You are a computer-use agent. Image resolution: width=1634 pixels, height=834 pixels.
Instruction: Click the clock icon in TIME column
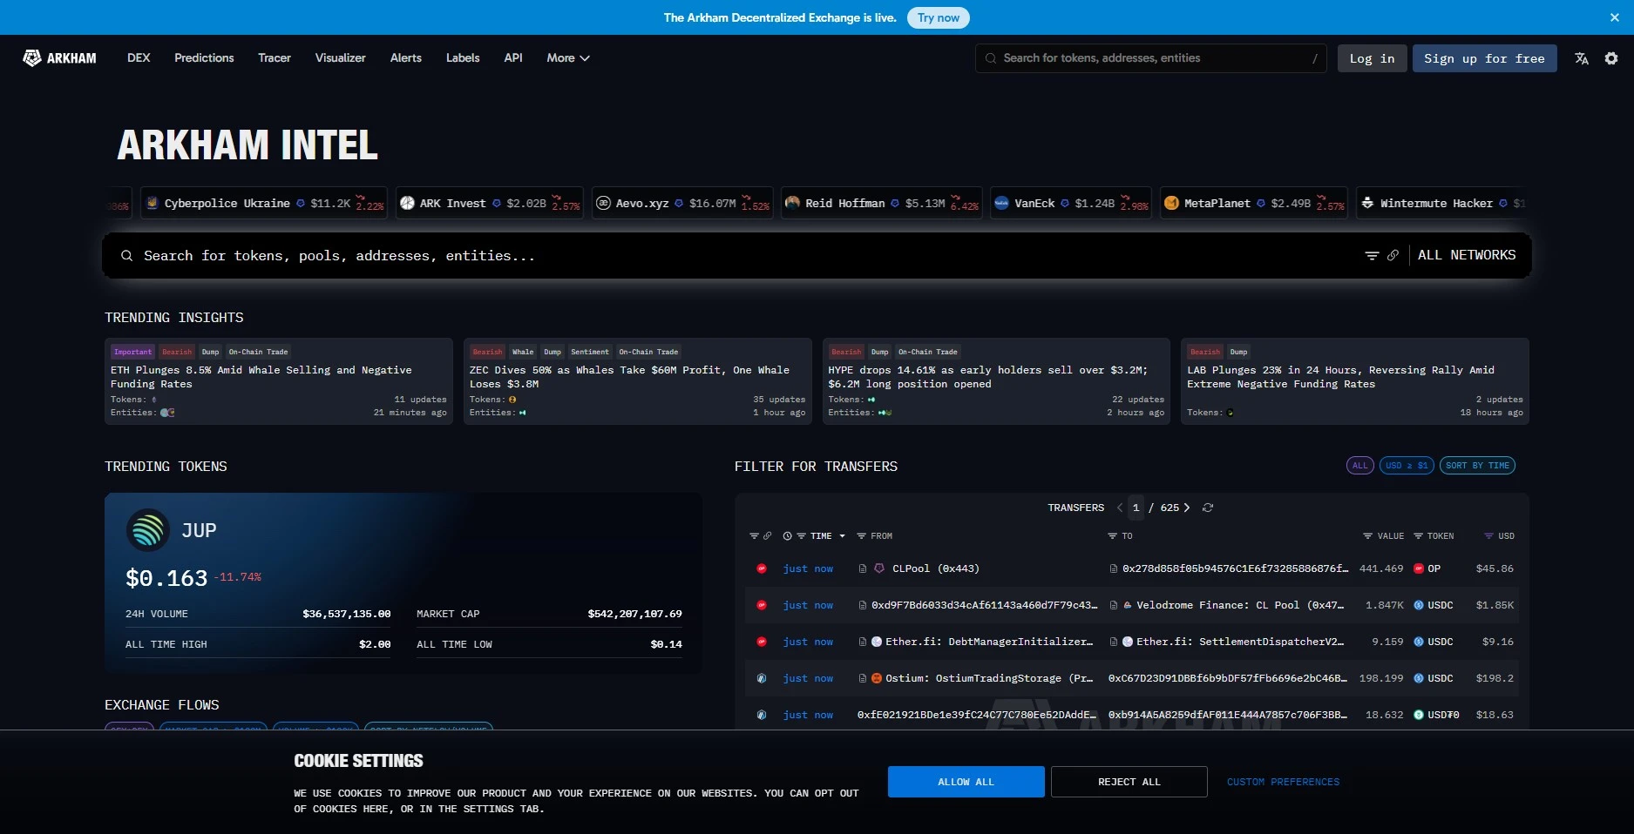pyautogui.click(x=788, y=536)
